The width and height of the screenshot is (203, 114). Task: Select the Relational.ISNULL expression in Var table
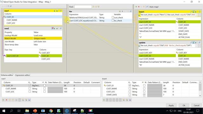tap(84, 18)
